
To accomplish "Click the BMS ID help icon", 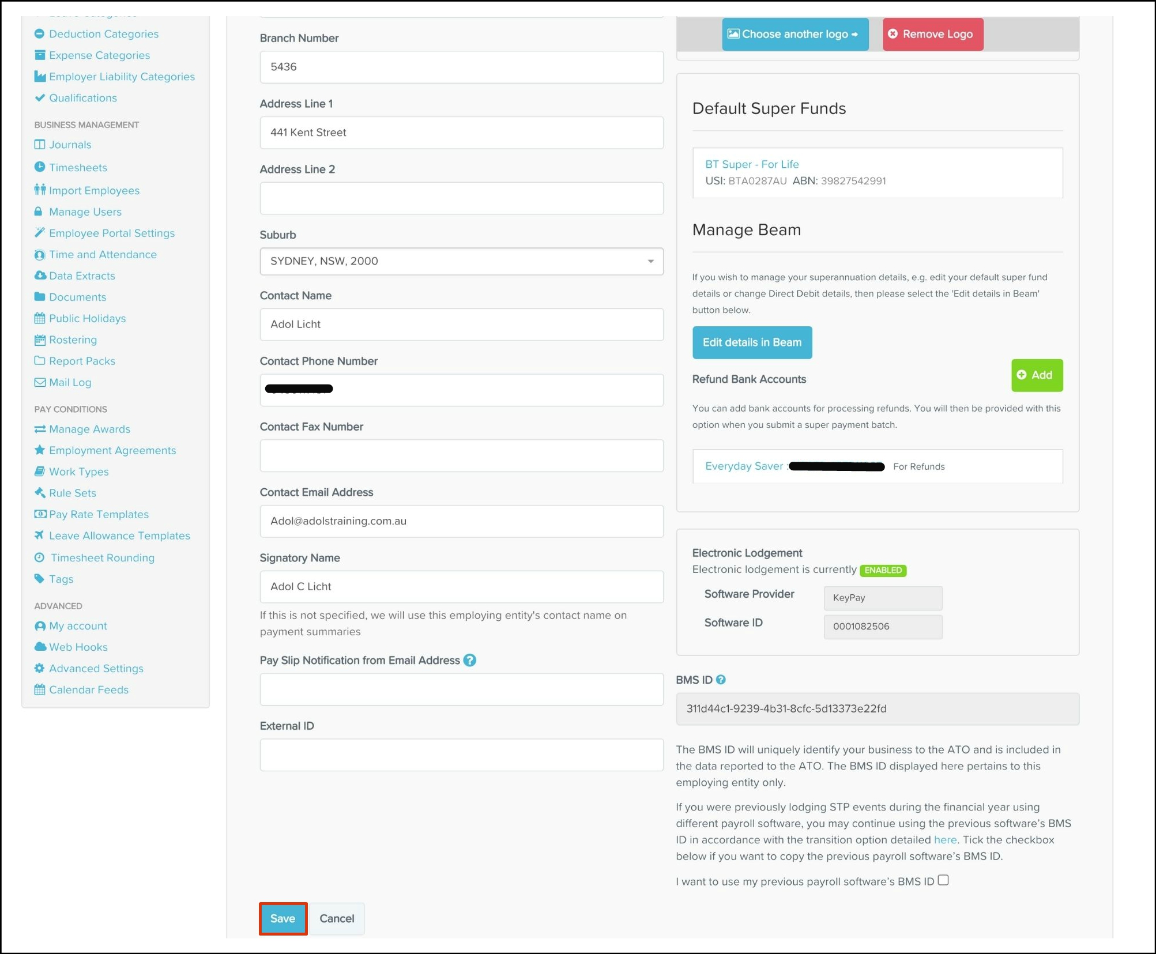I will point(721,680).
